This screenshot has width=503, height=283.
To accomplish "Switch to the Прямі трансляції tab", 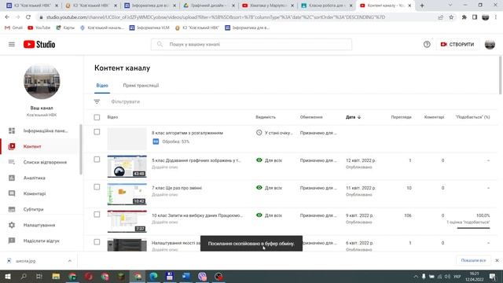I will pos(141,86).
